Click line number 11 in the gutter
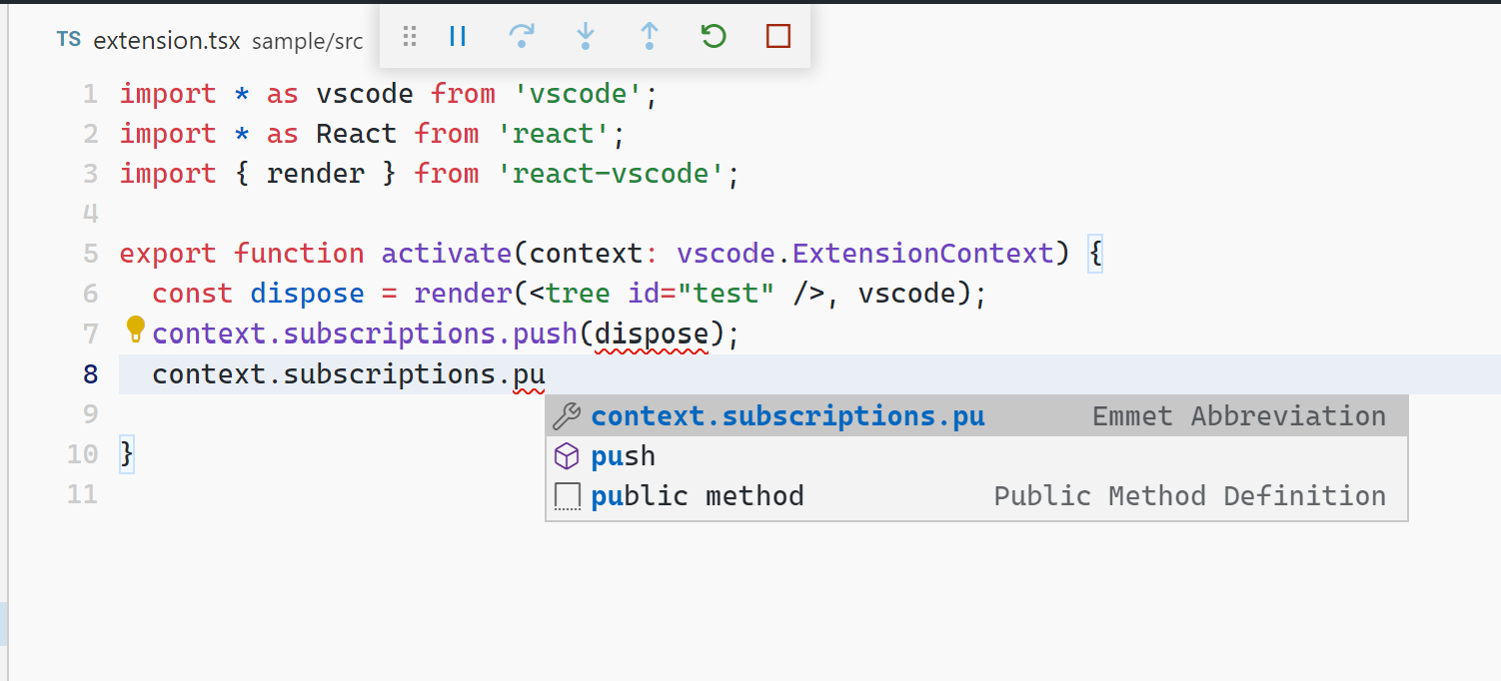 tap(83, 494)
